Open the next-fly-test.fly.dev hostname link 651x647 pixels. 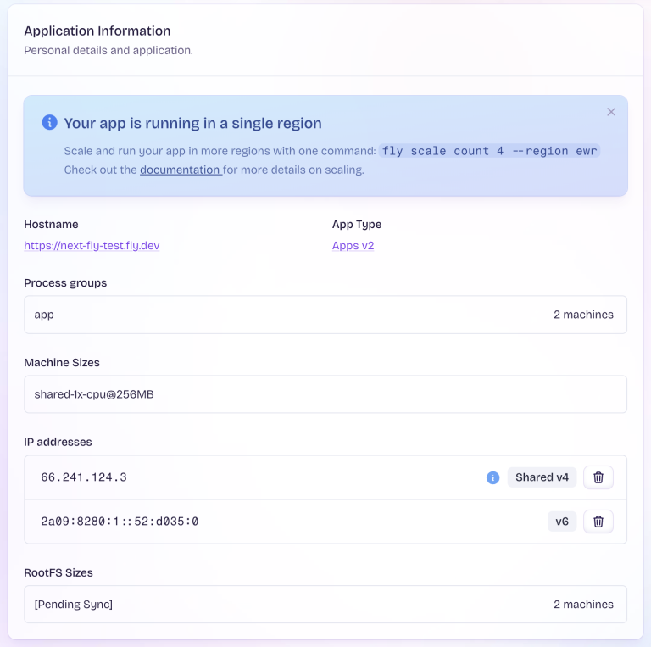click(x=92, y=246)
